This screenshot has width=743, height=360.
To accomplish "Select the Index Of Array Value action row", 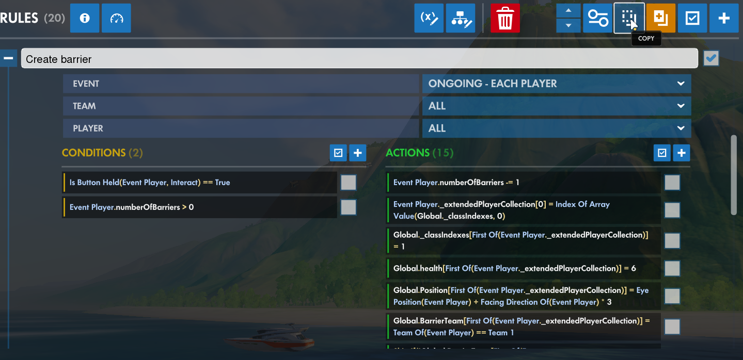I will point(523,210).
